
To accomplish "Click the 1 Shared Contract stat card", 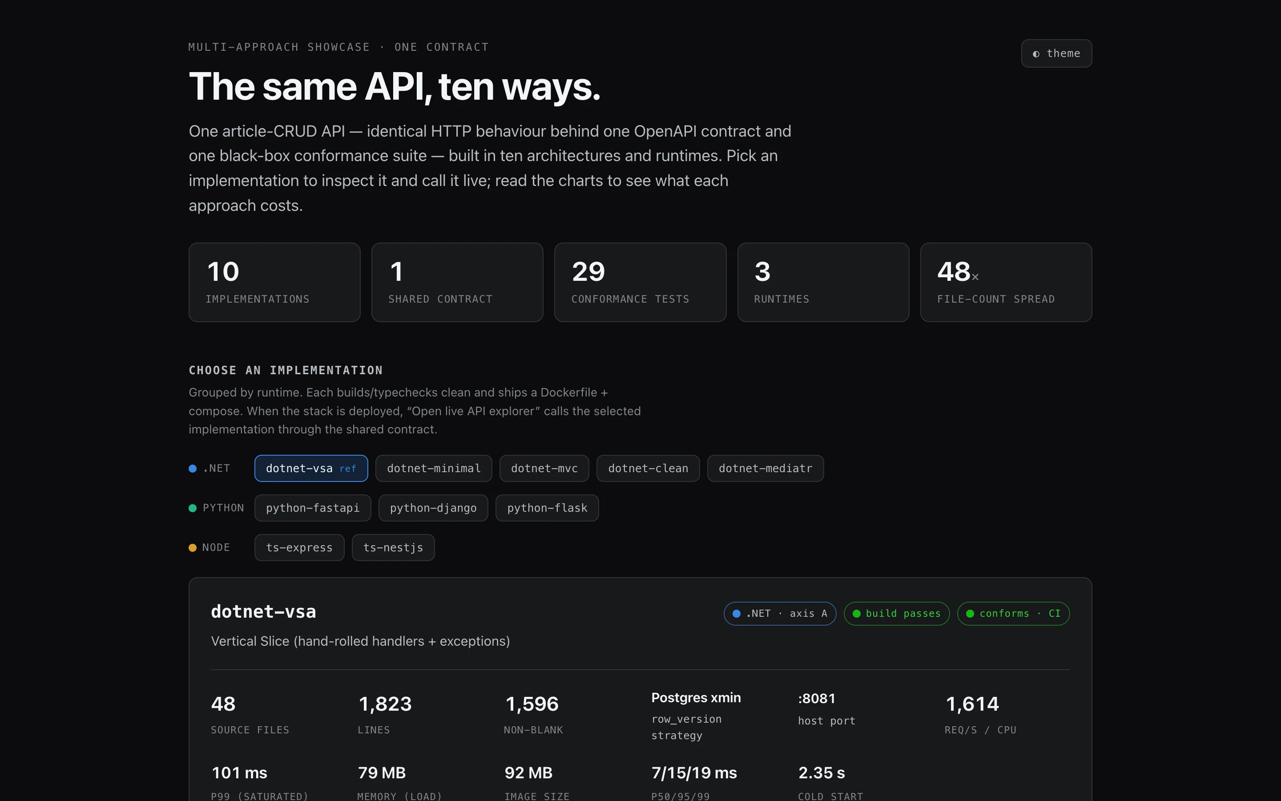I will click(457, 283).
